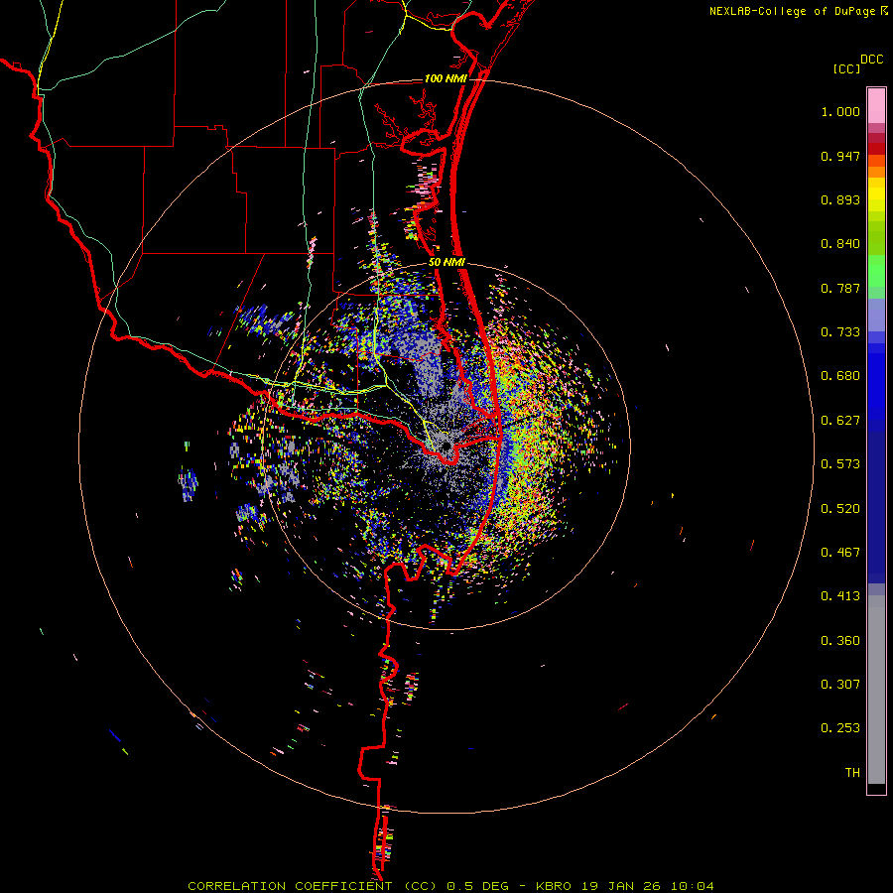This screenshot has height=893, width=893.
Task: Click the gray color band near 0.307
Action: (876, 690)
